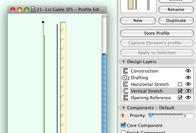The image size is (196, 133).
Task: Click the Opening Reference layer icon
Action: click(x=126, y=98)
